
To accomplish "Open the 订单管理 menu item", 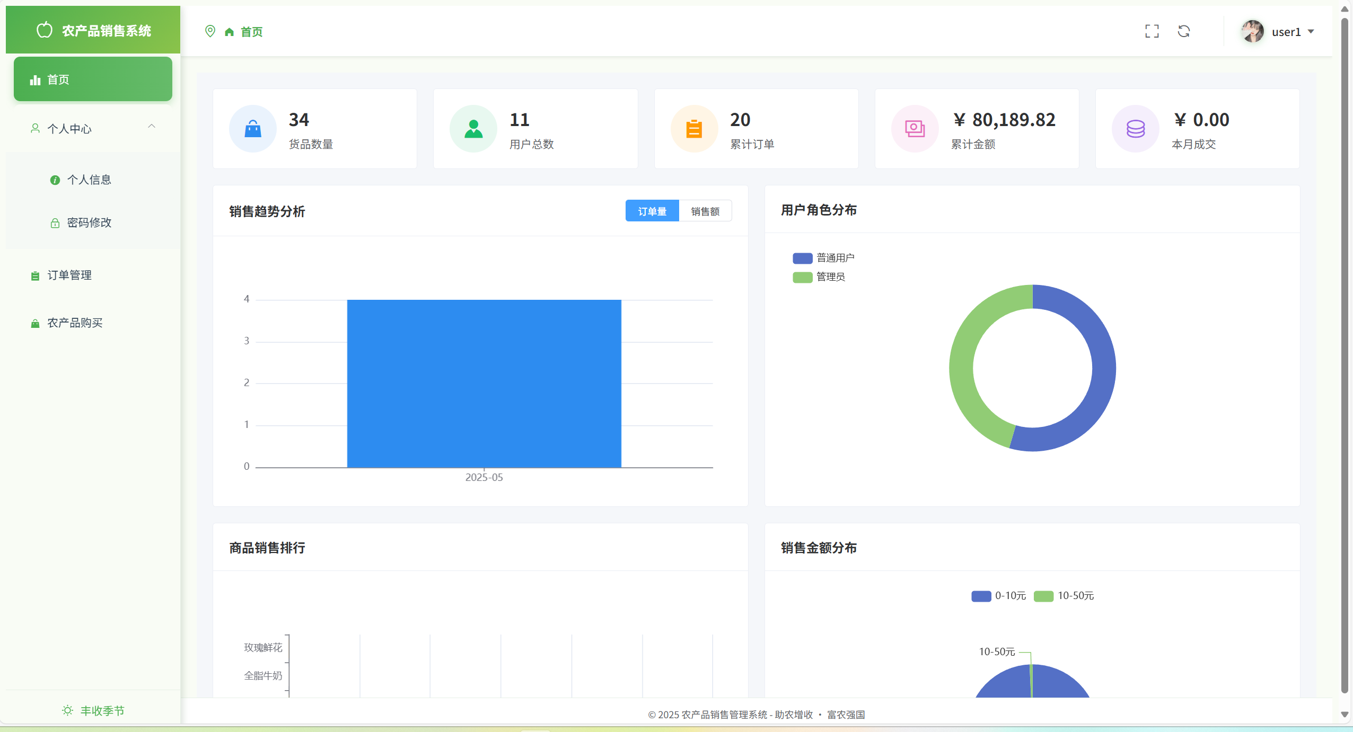I will point(93,275).
